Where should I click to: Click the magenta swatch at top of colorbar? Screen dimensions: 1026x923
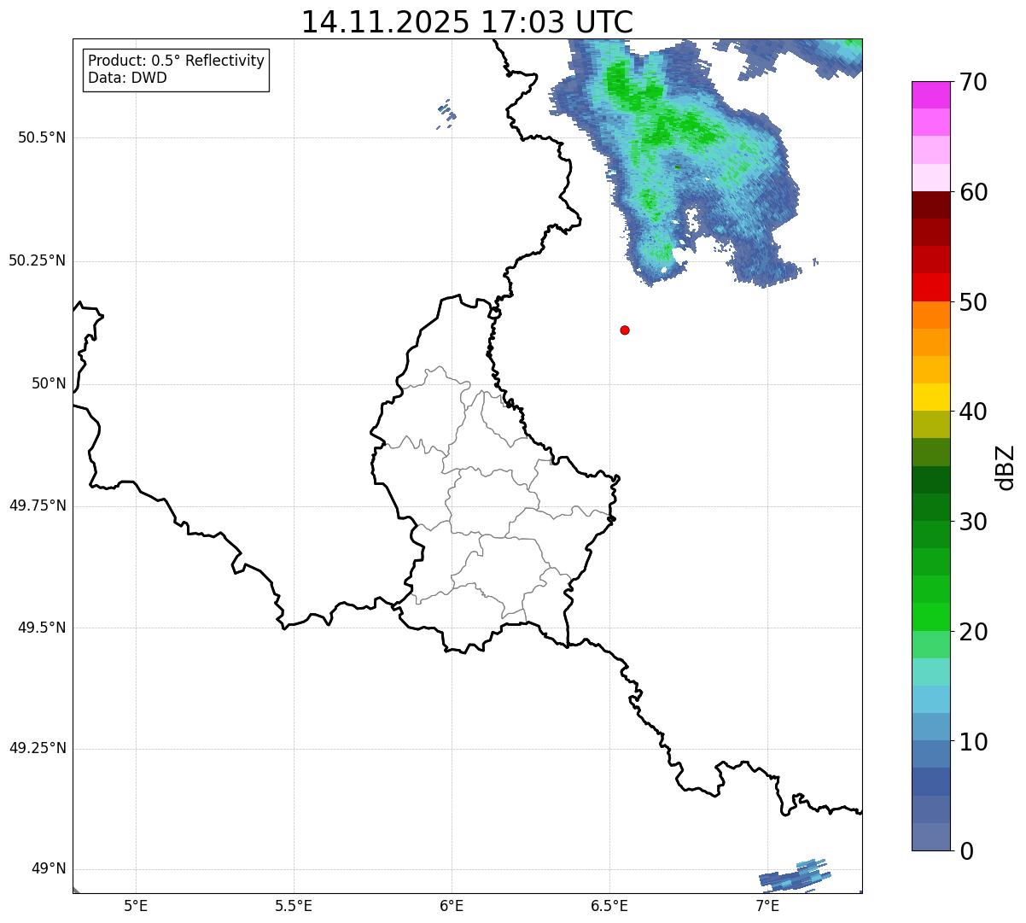931,95
